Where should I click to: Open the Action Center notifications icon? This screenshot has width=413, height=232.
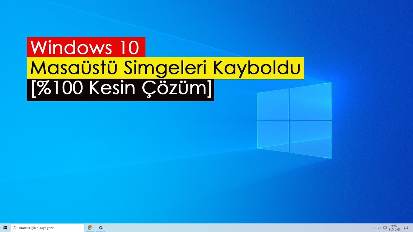tap(406, 228)
